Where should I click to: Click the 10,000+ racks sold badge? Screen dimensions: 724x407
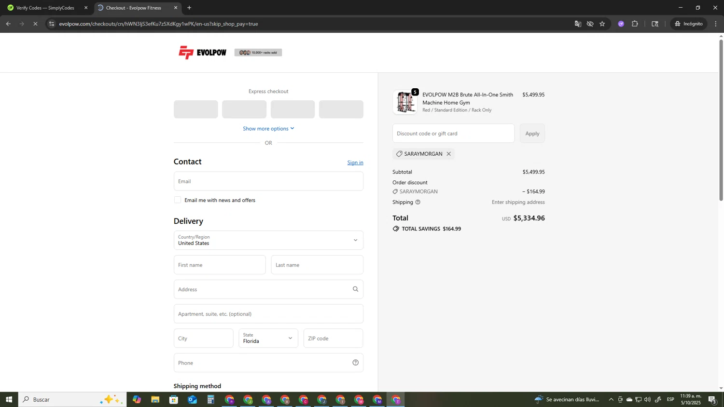coord(258,53)
